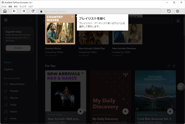Open Mixes & Radio collection

pos(17,84)
